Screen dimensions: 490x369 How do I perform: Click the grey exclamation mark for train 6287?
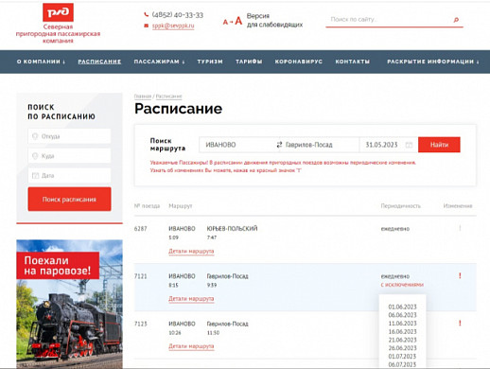[x=460, y=228]
